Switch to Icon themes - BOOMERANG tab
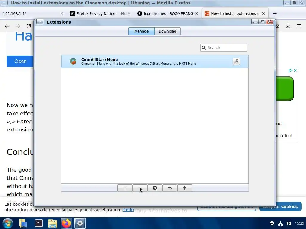The width and height of the screenshot is (306, 229). coord(168,14)
